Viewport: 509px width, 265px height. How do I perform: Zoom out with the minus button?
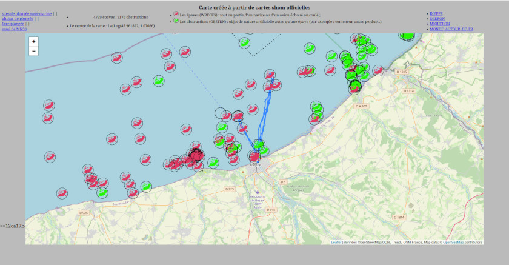click(33, 52)
